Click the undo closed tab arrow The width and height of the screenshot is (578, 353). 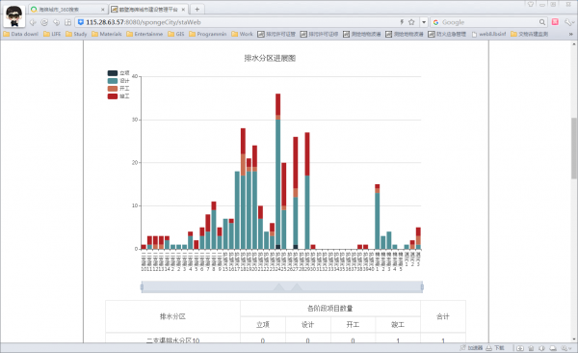click(57, 22)
